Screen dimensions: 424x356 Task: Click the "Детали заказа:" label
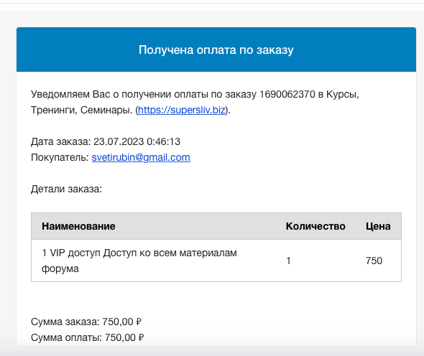coord(67,189)
